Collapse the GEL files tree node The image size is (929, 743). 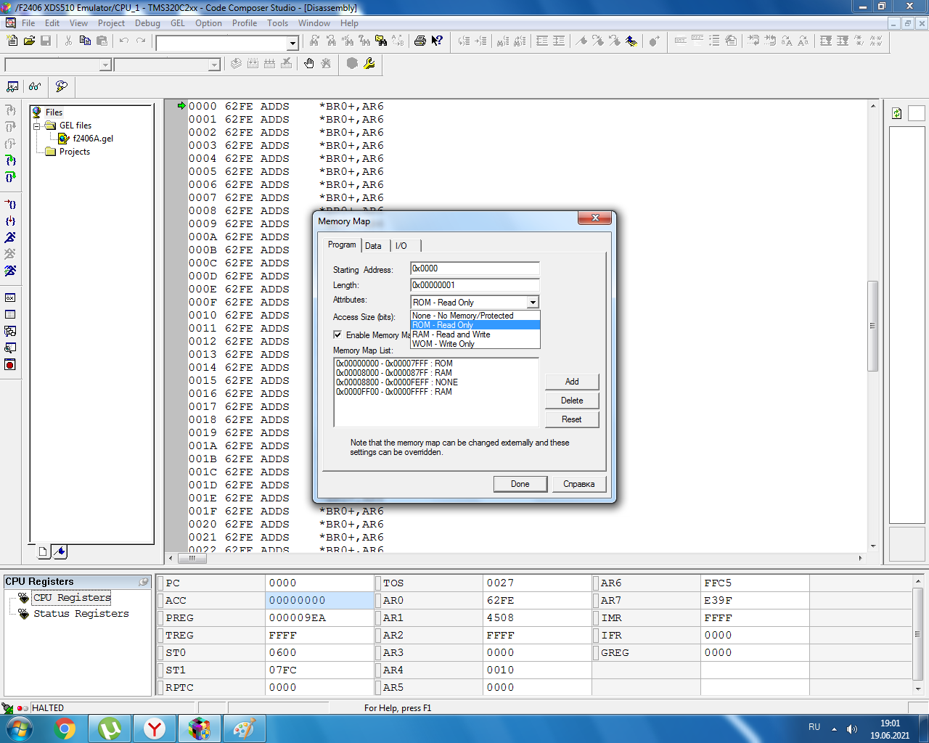click(36, 126)
